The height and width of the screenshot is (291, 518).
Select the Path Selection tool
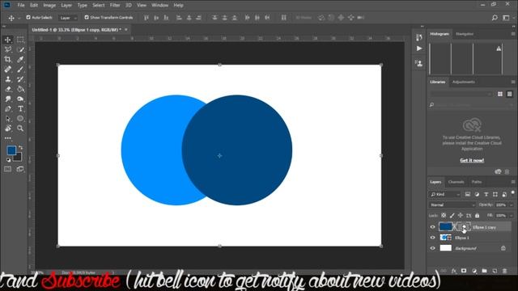(7, 119)
